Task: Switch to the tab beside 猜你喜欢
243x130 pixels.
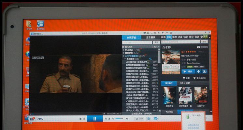Action: (185, 83)
